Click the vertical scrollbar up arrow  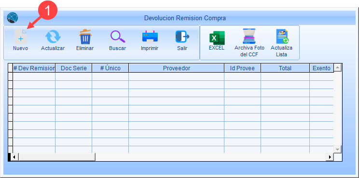click(337, 67)
